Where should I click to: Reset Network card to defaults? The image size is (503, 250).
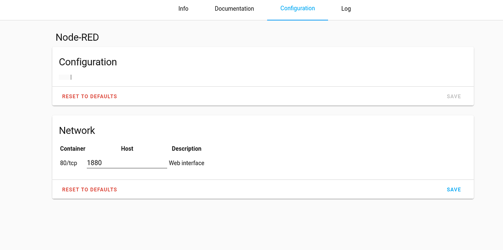89,189
